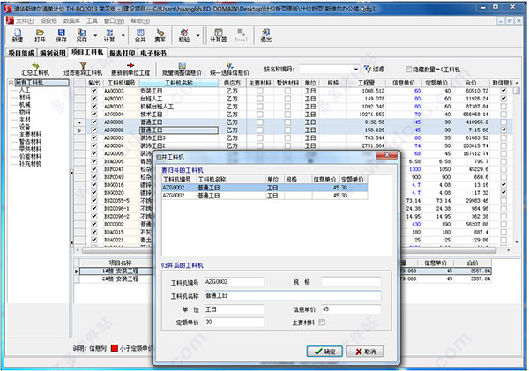The height and width of the screenshot is (371, 529).
Task: Switch to the 编制说明 tab
Action: [x=53, y=53]
